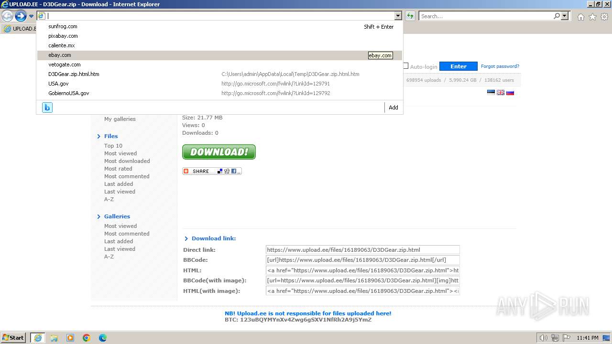Open Most commented under Files

click(127, 176)
